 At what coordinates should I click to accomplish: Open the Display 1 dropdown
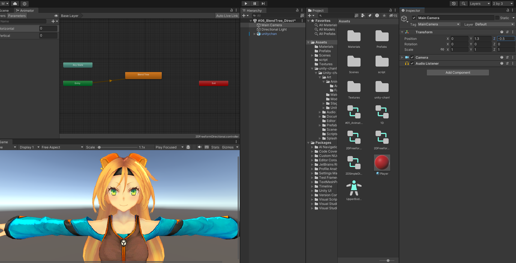coord(29,147)
